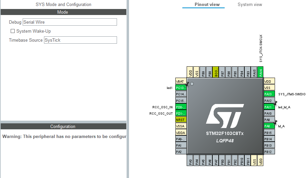Click the PB13 pin on the right side

tap(269, 145)
